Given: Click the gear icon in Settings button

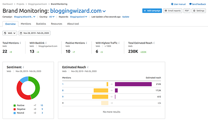Looking at the screenshot, I should pyautogui.click(x=194, y=11).
